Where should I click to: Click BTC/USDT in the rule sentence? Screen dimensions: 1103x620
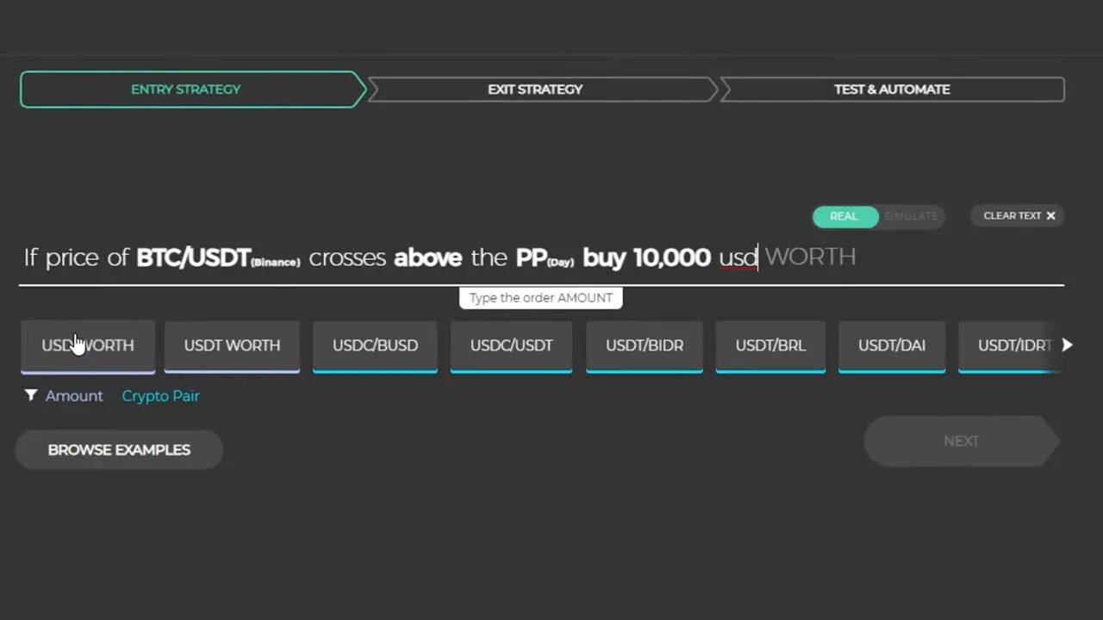(193, 257)
